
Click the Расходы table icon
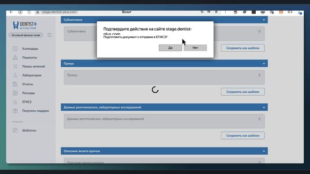coord(15,93)
